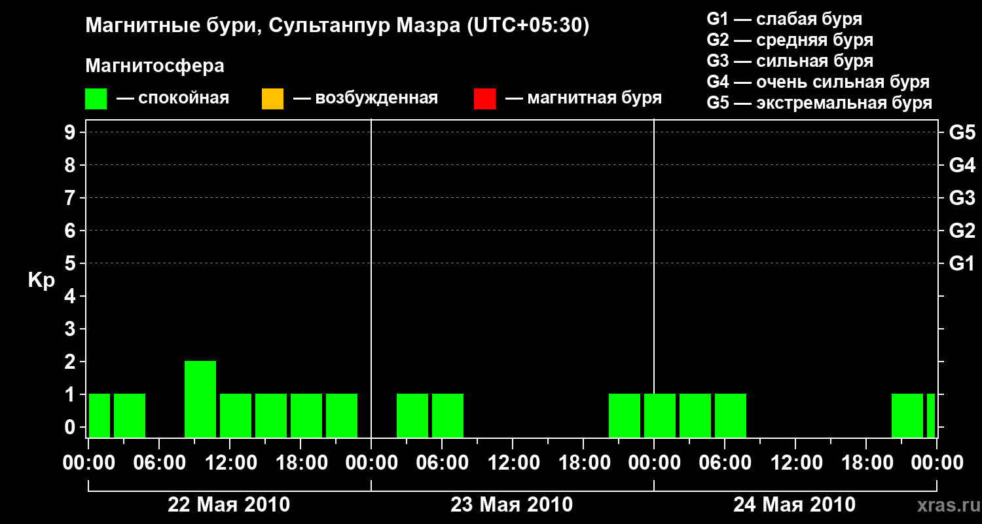The width and height of the screenshot is (982, 524).
Task: Select the "G2 — средняя буря" legend line
Action: pyautogui.click(x=790, y=40)
